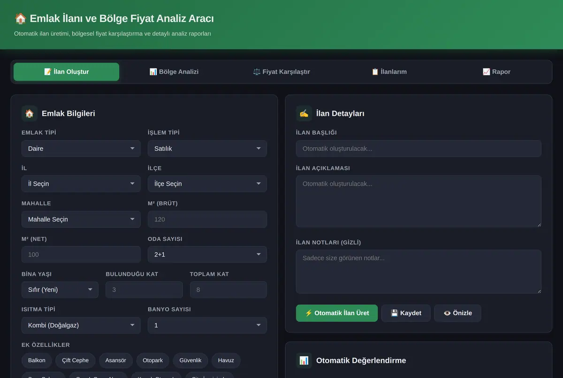Open the İl Seçin province dropdown
This screenshot has width=563, height=378.
81,184
